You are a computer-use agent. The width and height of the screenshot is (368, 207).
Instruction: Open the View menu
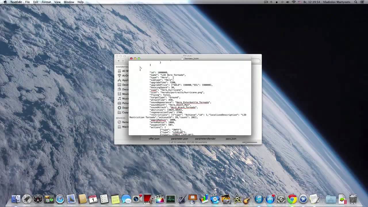(x=57, y=2)
